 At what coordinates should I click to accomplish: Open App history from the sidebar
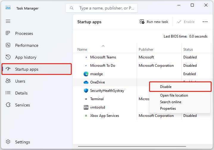click(x=26, y=57)
